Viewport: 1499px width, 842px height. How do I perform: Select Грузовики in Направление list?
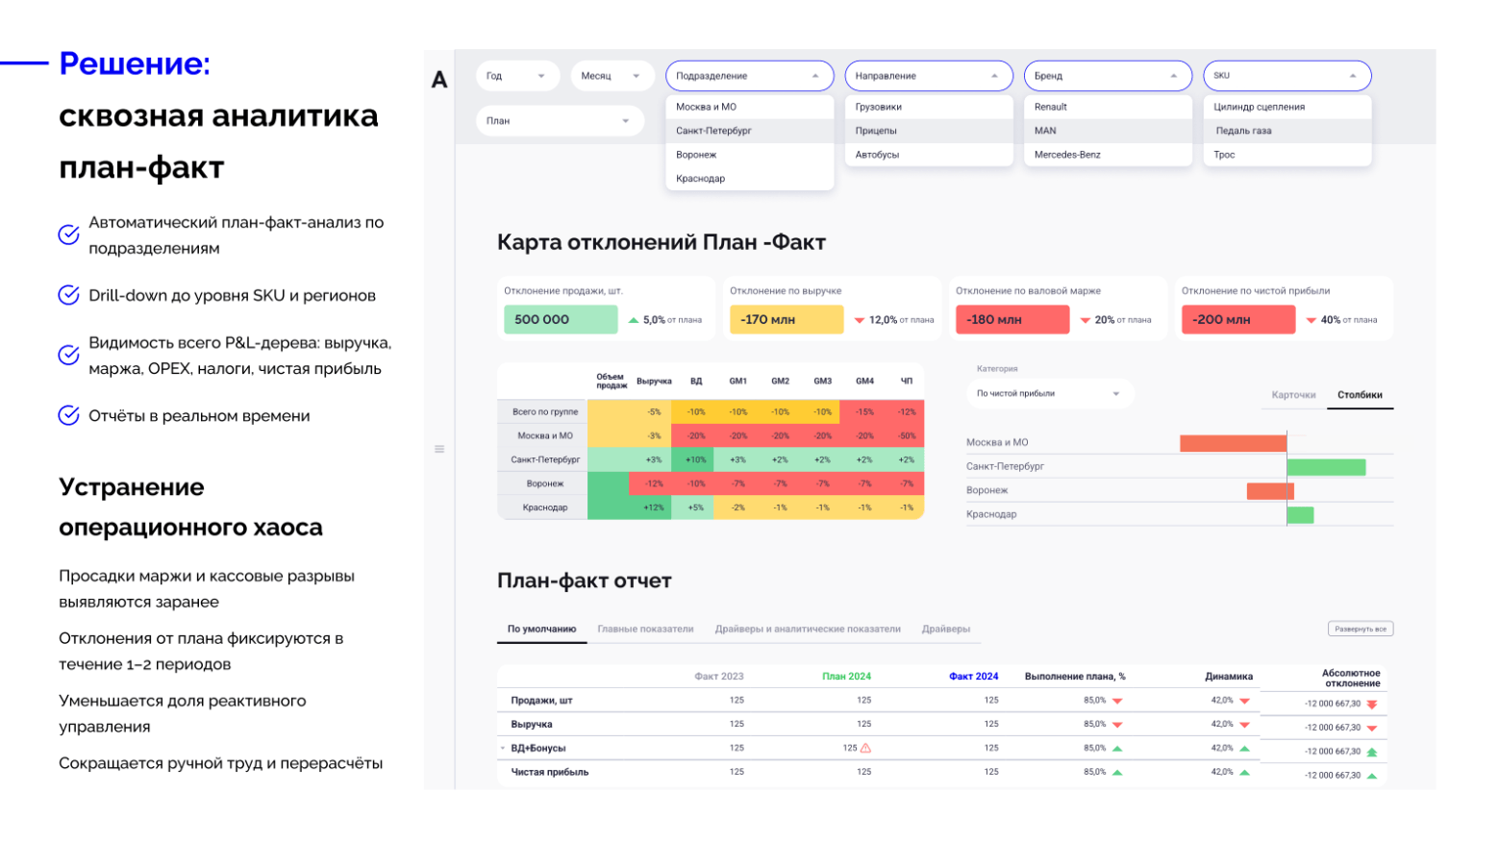click(x=929, y=107)
